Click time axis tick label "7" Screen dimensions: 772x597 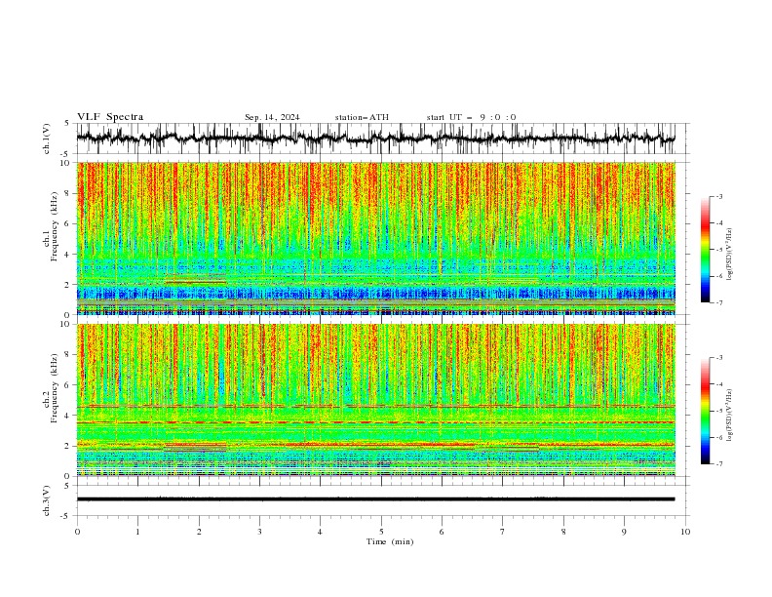click(503, 532)
